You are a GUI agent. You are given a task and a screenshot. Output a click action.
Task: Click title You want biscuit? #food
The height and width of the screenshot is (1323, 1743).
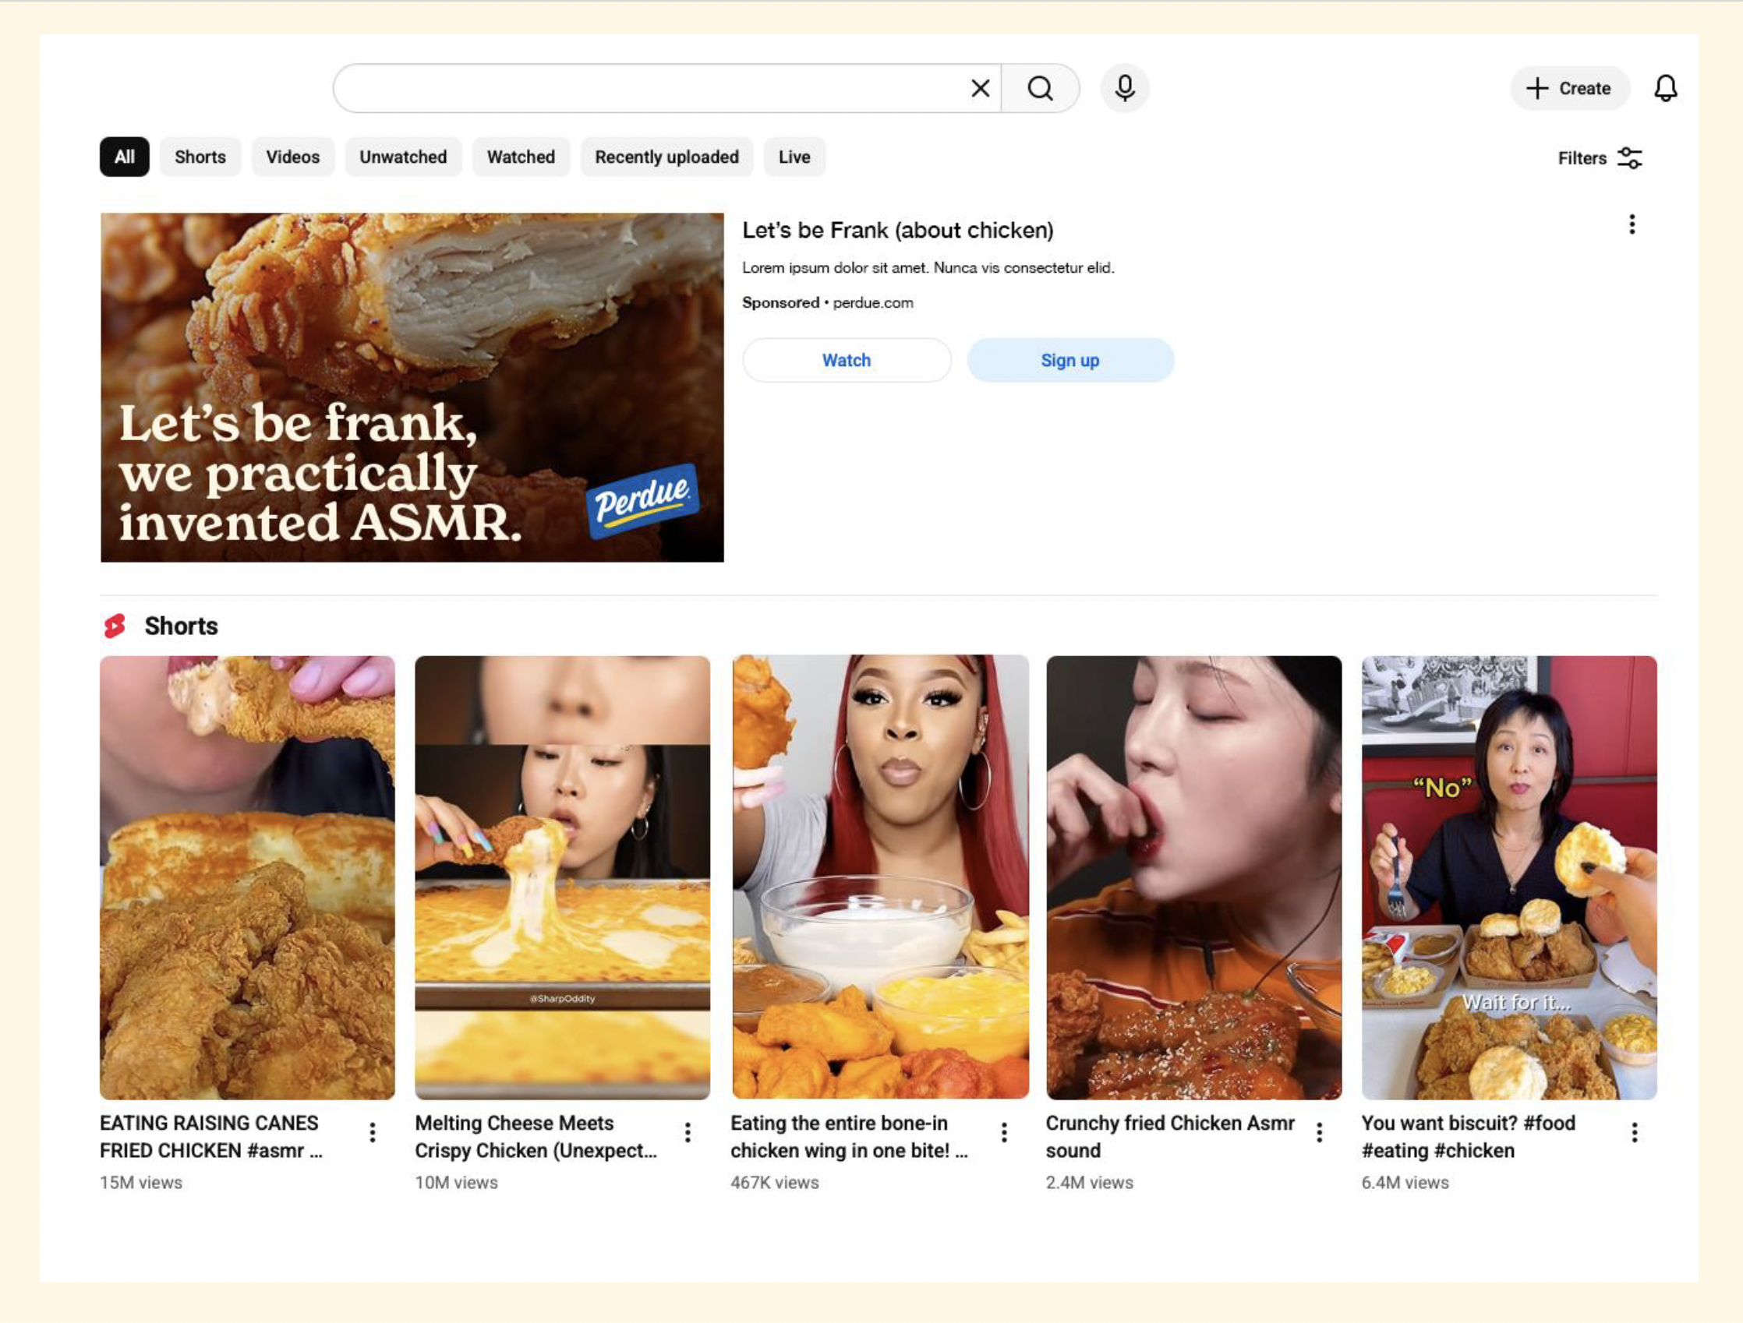(1469, 1136)
